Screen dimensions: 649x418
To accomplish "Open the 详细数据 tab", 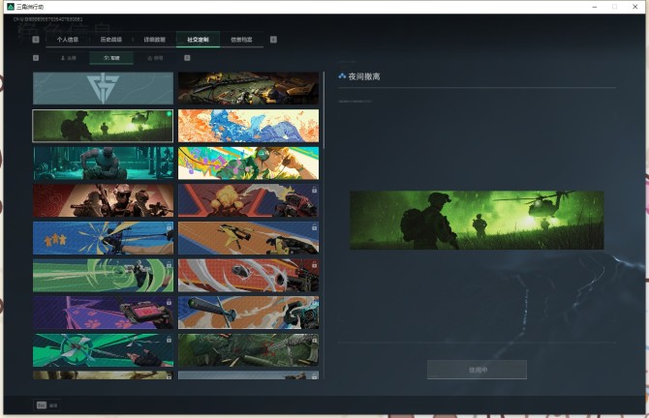I will point(154,40).
